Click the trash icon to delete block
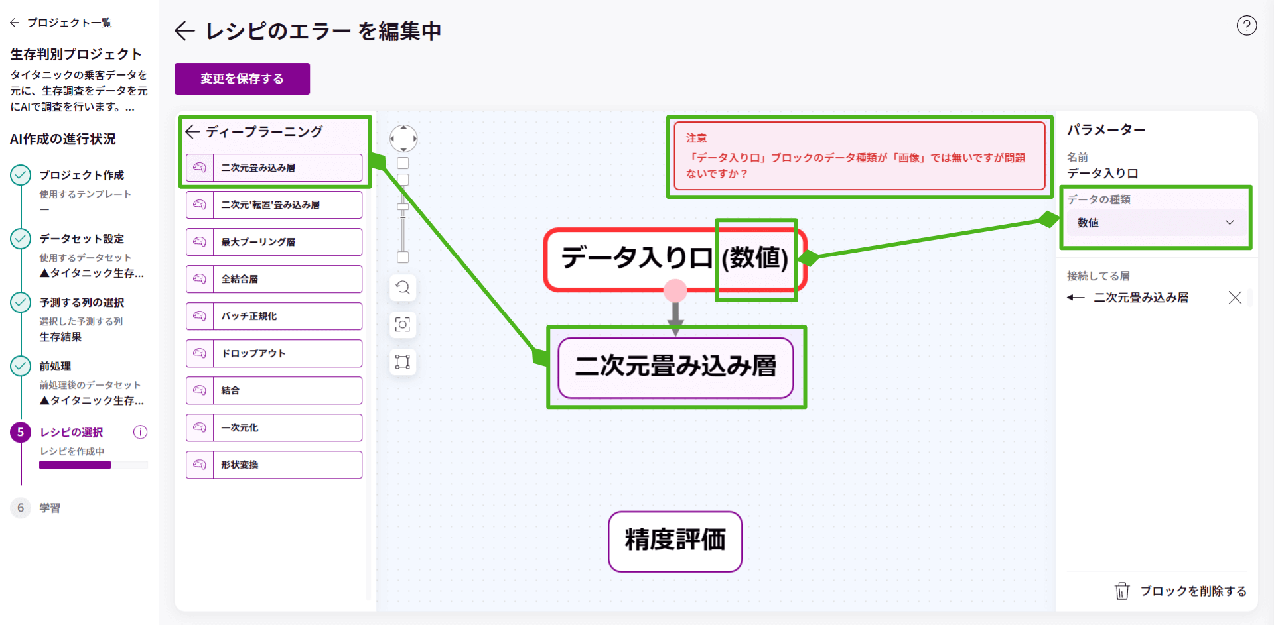1274x625 pixels. click(x=1121, y=591)
